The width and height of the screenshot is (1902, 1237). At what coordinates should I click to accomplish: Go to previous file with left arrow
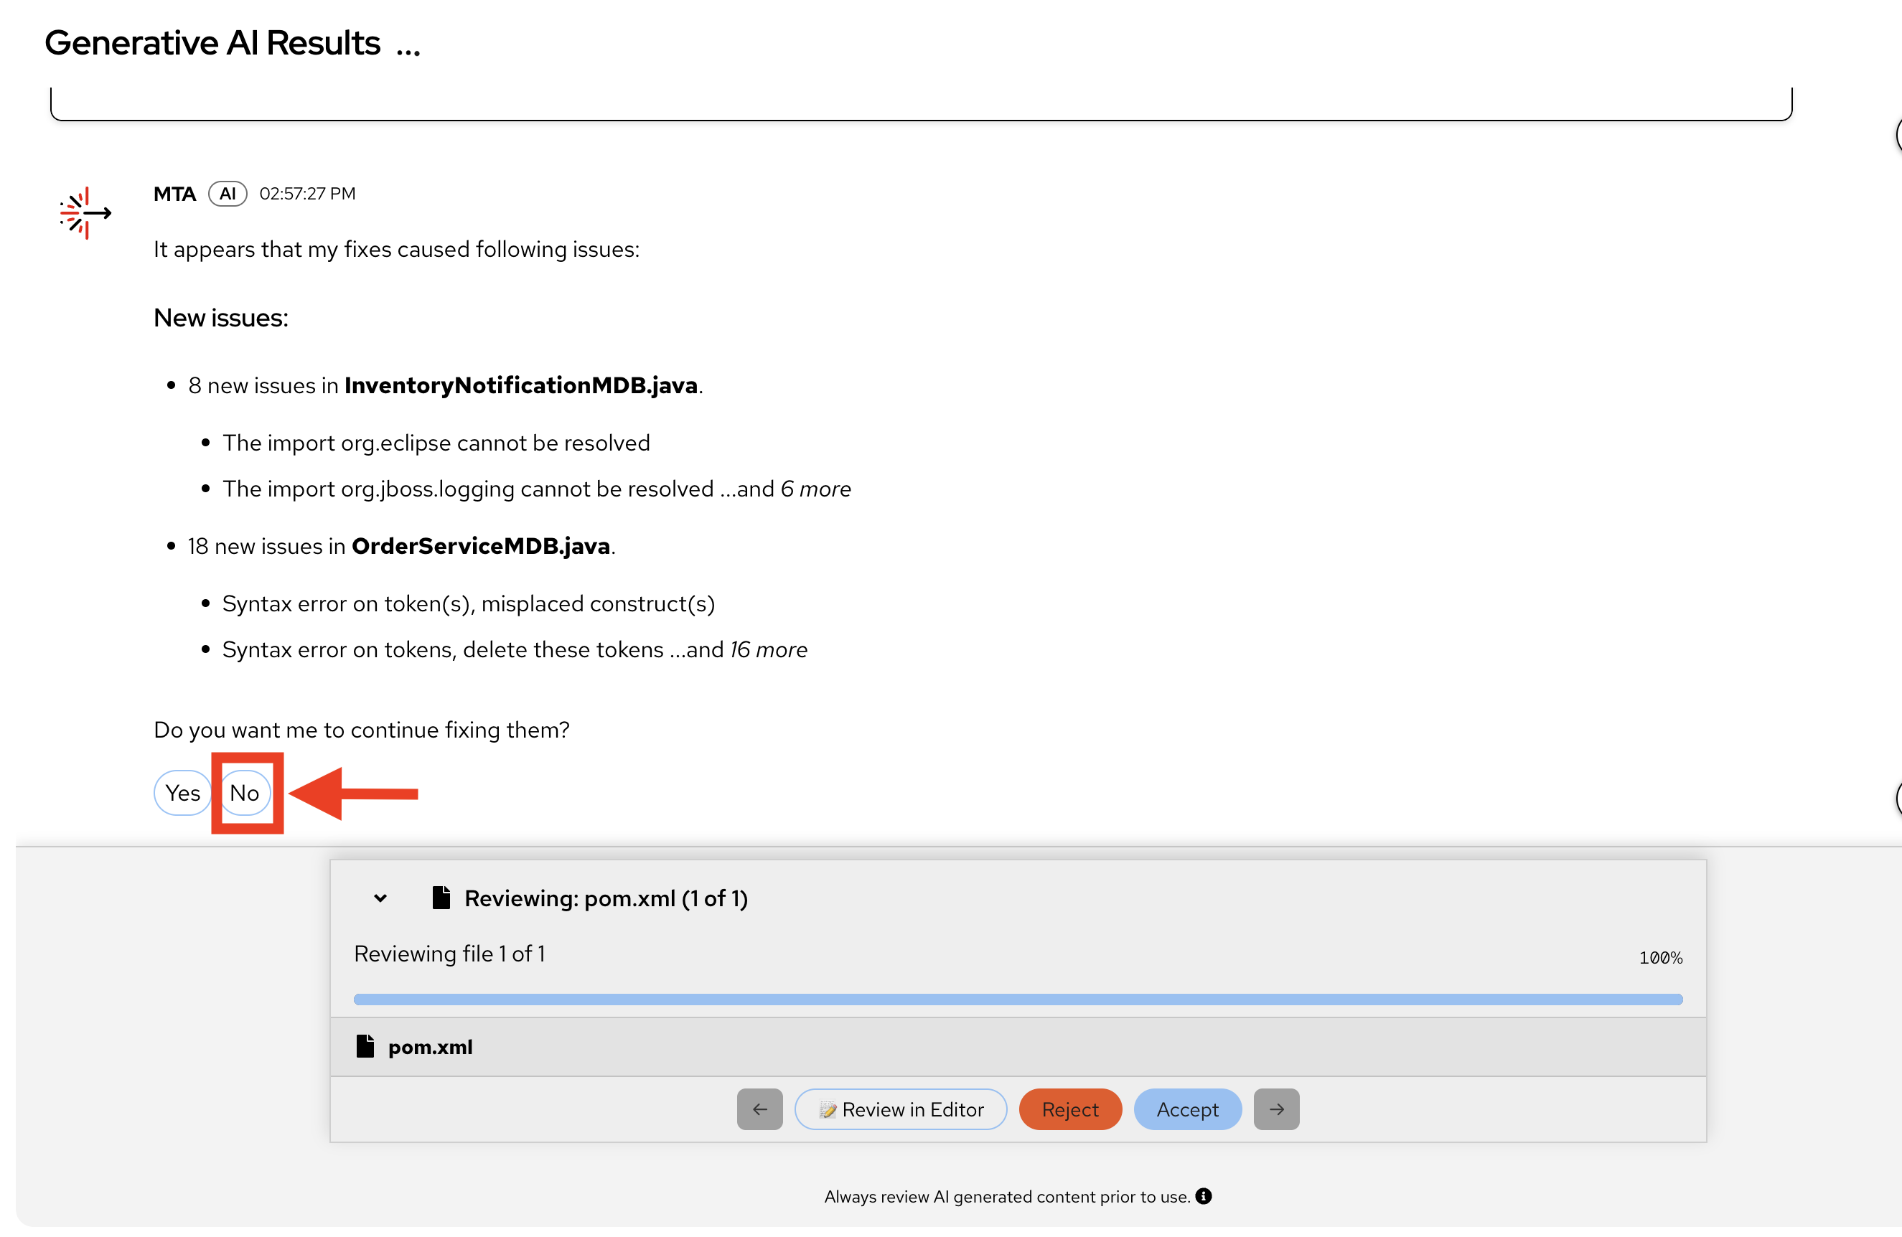759,1109
